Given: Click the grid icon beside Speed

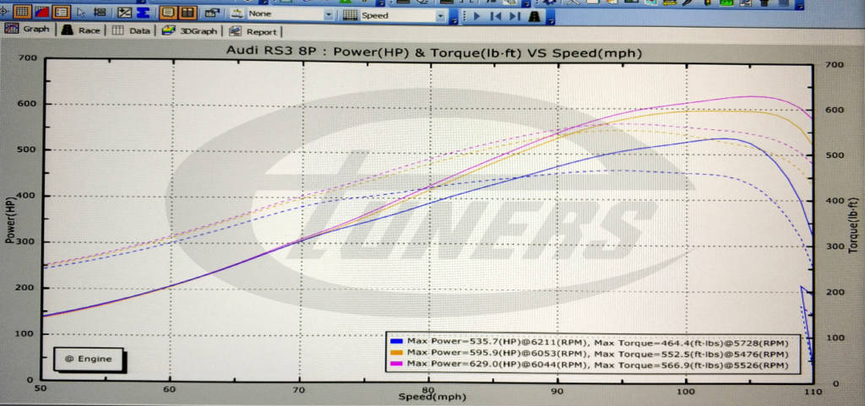Looking at the screenshot, I should coord(350,16).
